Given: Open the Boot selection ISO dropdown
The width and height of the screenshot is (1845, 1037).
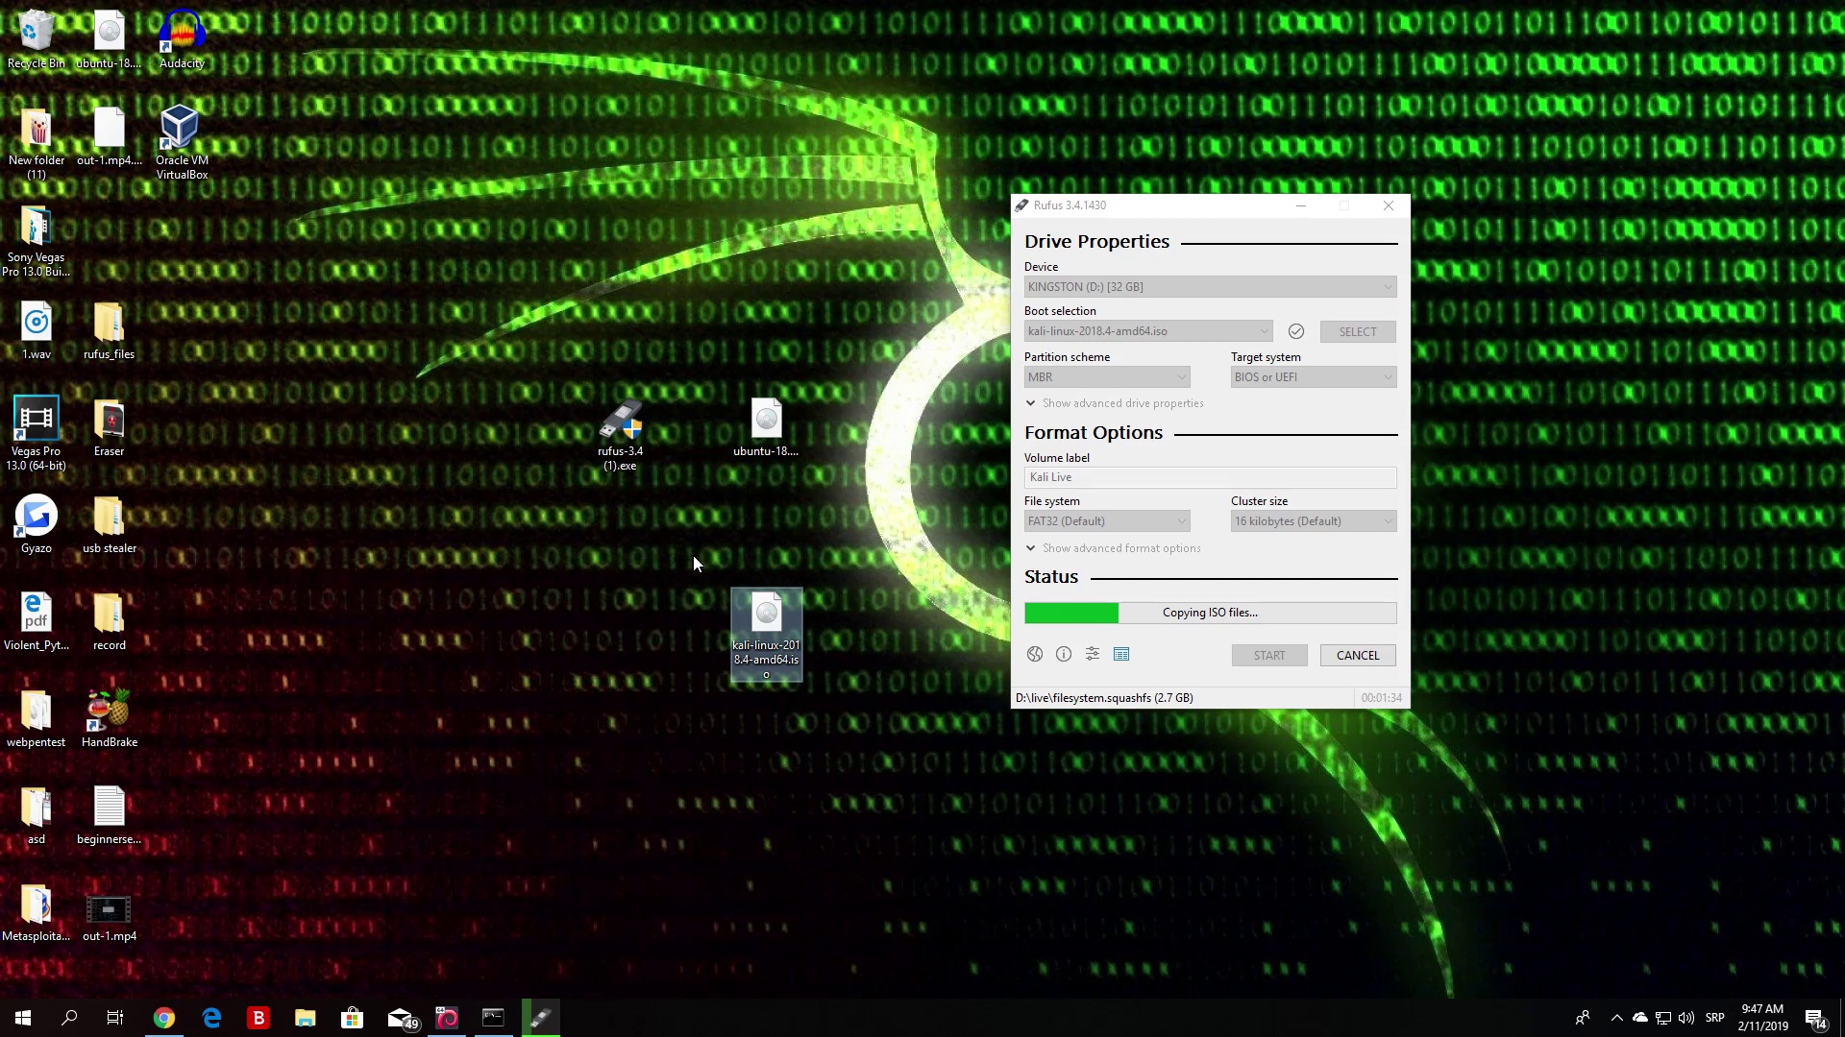Looking at the screenshot, I should tap(1148, 331).
